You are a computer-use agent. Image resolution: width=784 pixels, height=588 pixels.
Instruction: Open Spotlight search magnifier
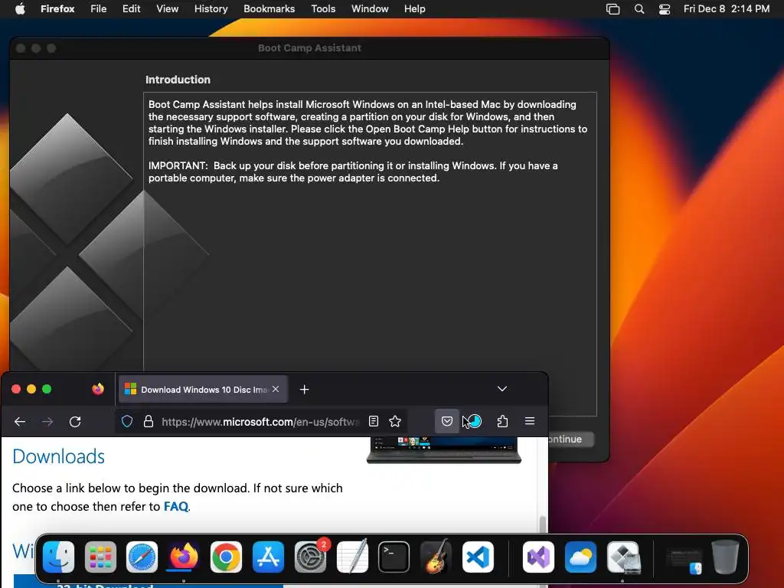pyautogui.click(x=639, y=8)
